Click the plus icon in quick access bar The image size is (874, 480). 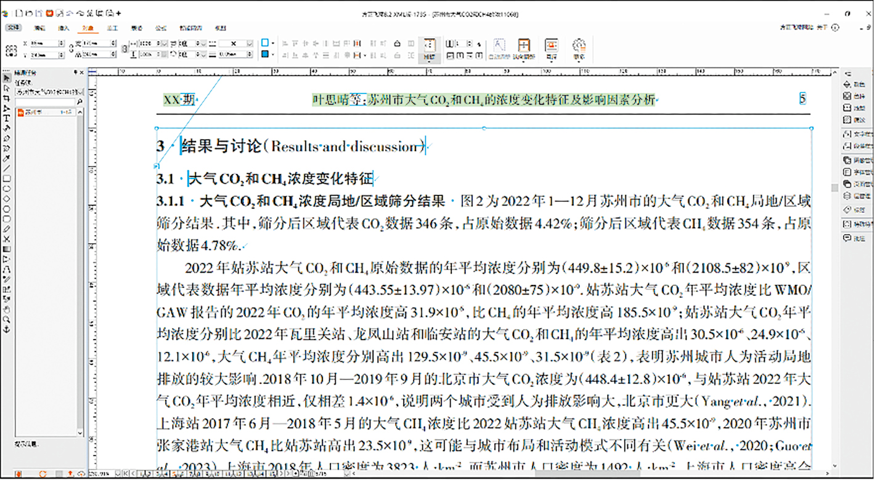(x=118, y=13)
